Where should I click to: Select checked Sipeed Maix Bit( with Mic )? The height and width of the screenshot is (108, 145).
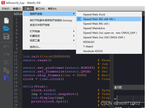(109, 19)
